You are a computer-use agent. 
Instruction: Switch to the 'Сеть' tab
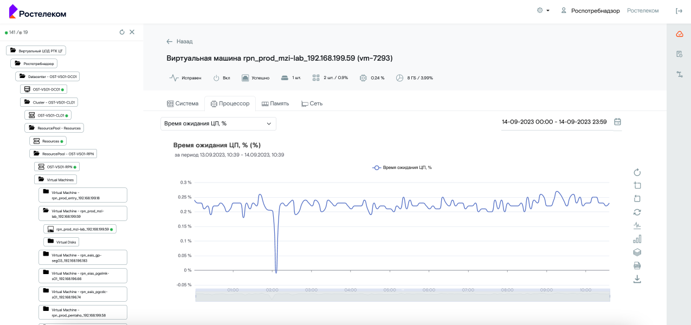tap(312, 103)
